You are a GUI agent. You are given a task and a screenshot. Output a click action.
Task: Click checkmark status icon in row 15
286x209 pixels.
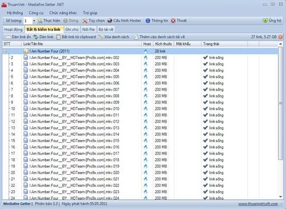pyautogui.click(x=205, y=140)
